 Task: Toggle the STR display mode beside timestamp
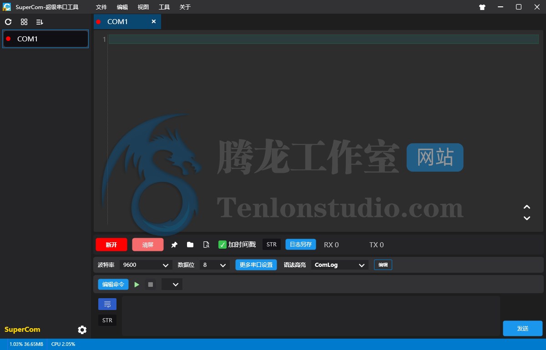(x=272, y=245)
